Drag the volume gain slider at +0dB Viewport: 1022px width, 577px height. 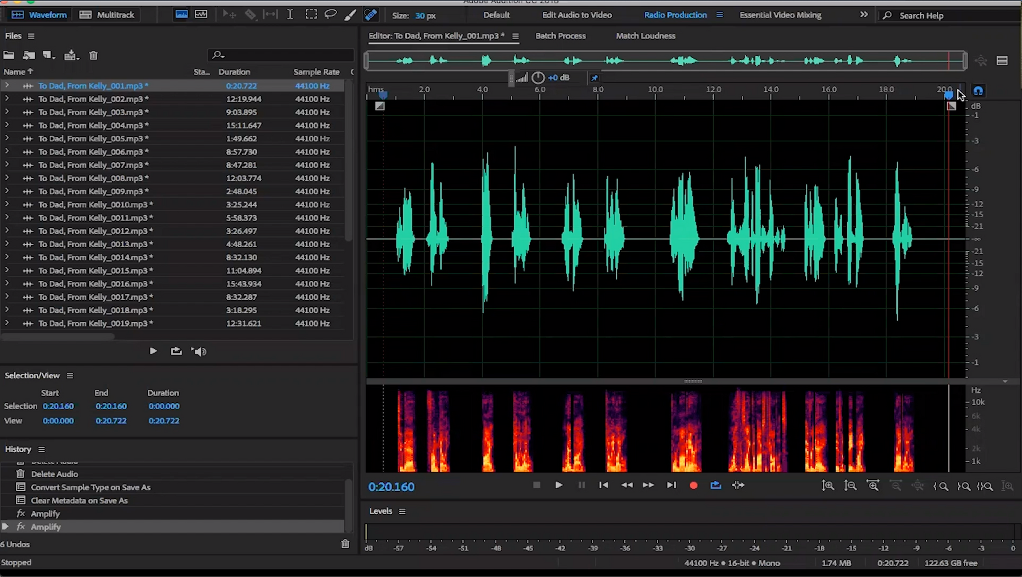(537, 78)
